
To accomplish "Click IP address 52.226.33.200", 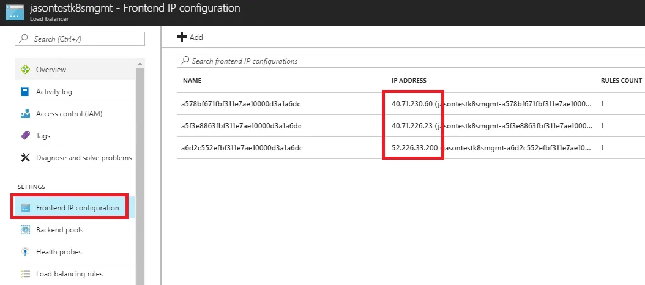I will (x=415, y=147).
